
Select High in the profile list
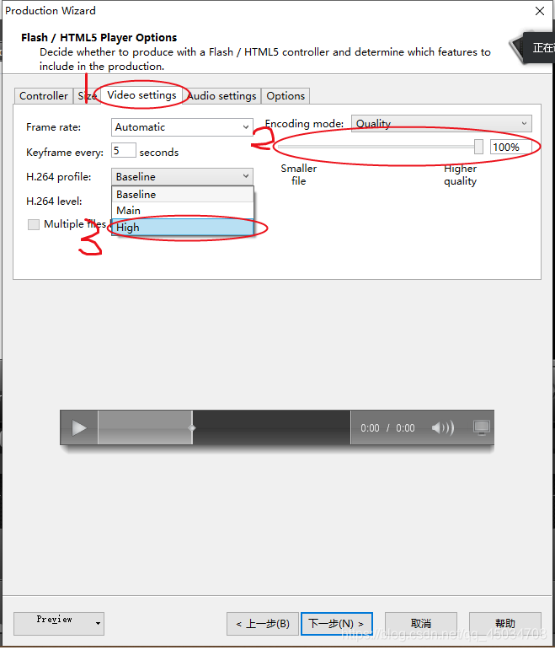click(x=182, y=228)
